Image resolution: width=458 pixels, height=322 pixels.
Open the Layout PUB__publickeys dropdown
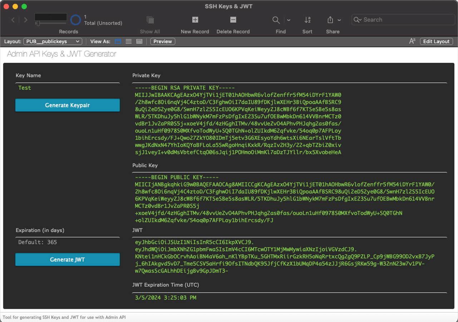tap(53, 41)
